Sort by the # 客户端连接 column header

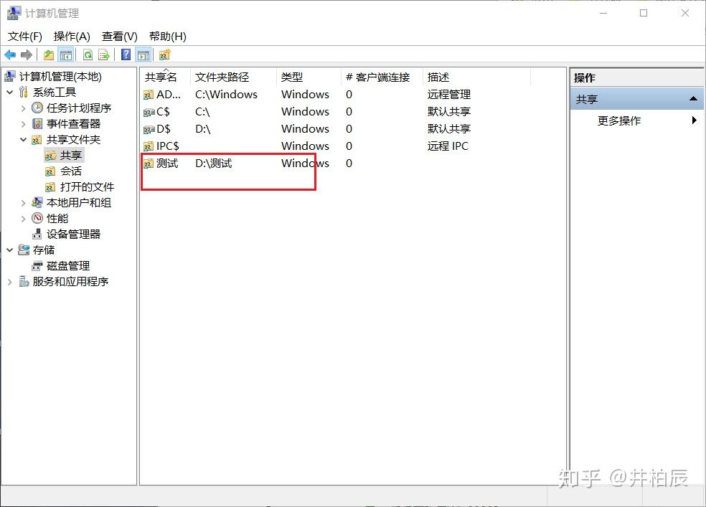tap(382, 77)
